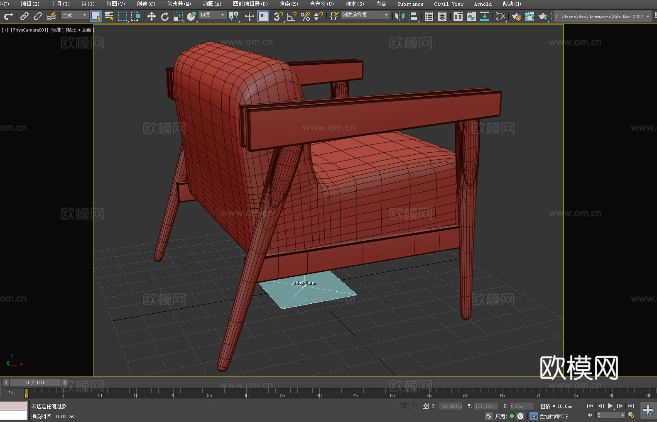657x422 pixels.
Task: Open the 视图(V) menu
Action: point(116,4)
